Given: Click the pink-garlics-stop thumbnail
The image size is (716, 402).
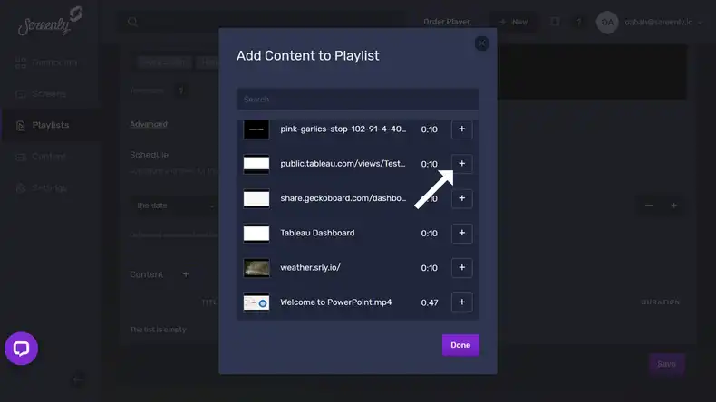Looking at the screenshot, I should (x=256, y=129).
